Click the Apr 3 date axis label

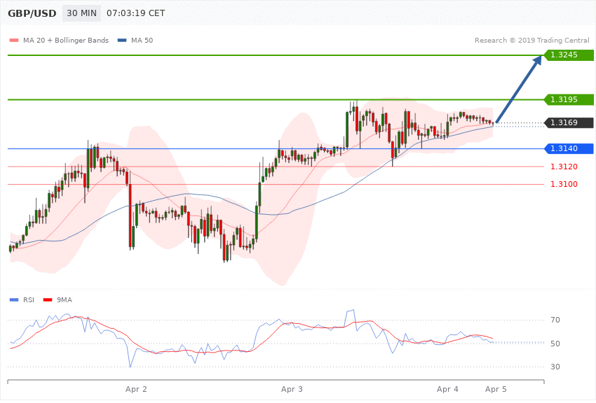[x=292, y=389]
